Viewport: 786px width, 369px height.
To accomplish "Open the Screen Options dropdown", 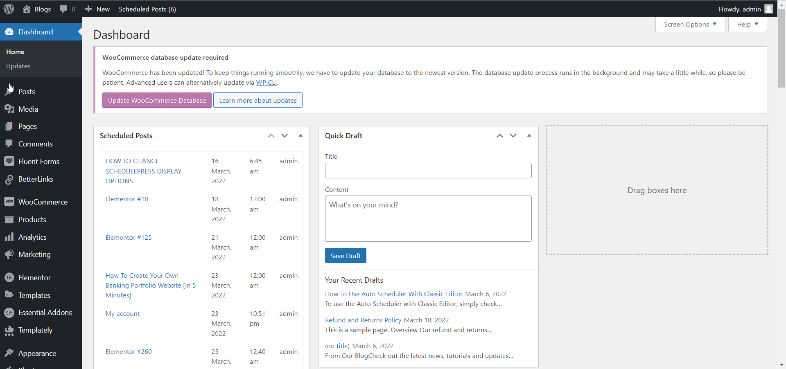I will (690, 24).
